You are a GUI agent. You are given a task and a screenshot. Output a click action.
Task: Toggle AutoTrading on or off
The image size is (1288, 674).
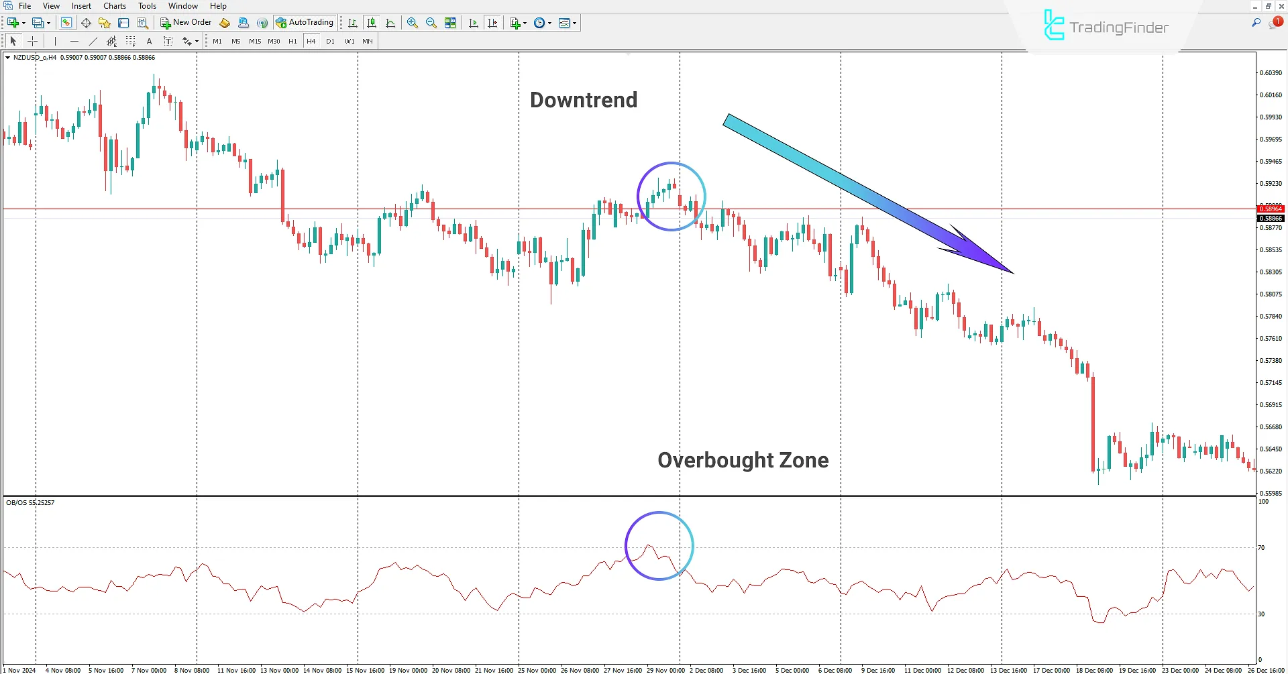[305, 22]
